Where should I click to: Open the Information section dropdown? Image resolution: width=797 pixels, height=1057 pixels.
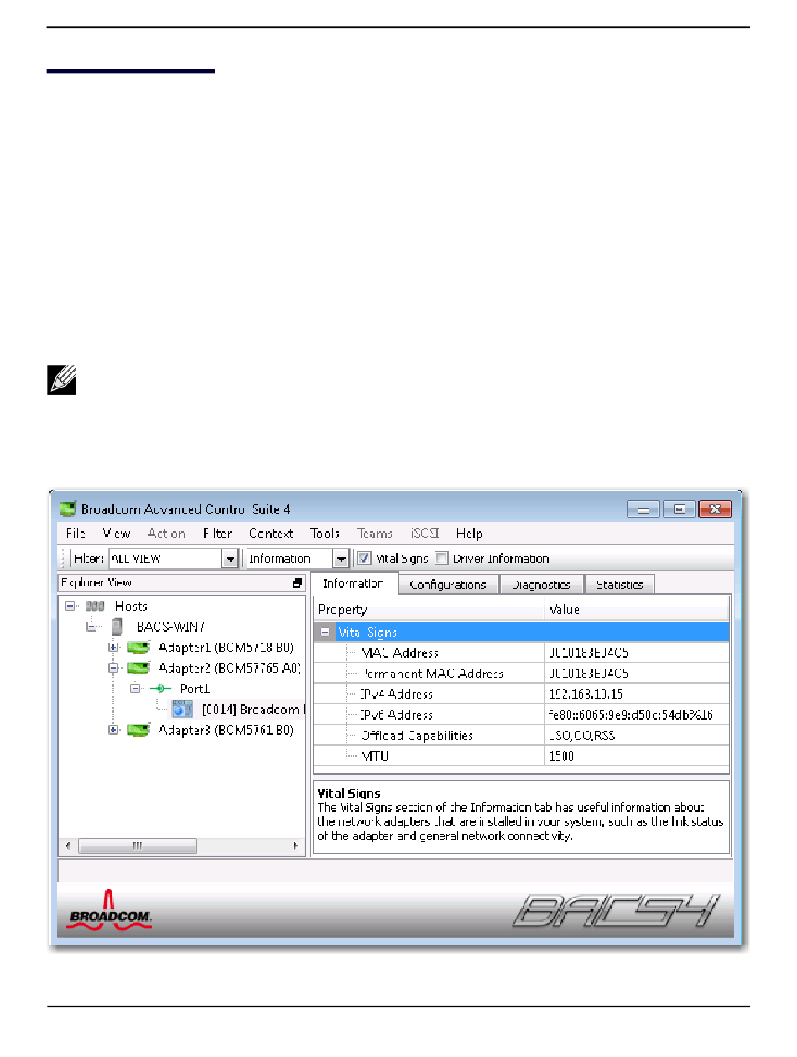[341, 559]
